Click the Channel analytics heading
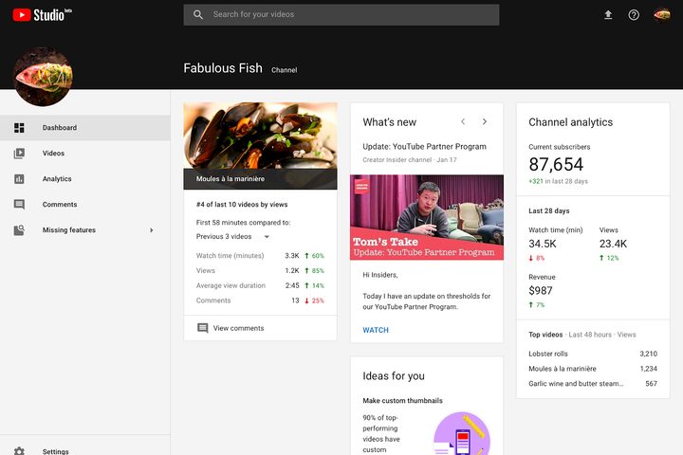Viewport: 683px width, 455px height. [x=571, y=122]
